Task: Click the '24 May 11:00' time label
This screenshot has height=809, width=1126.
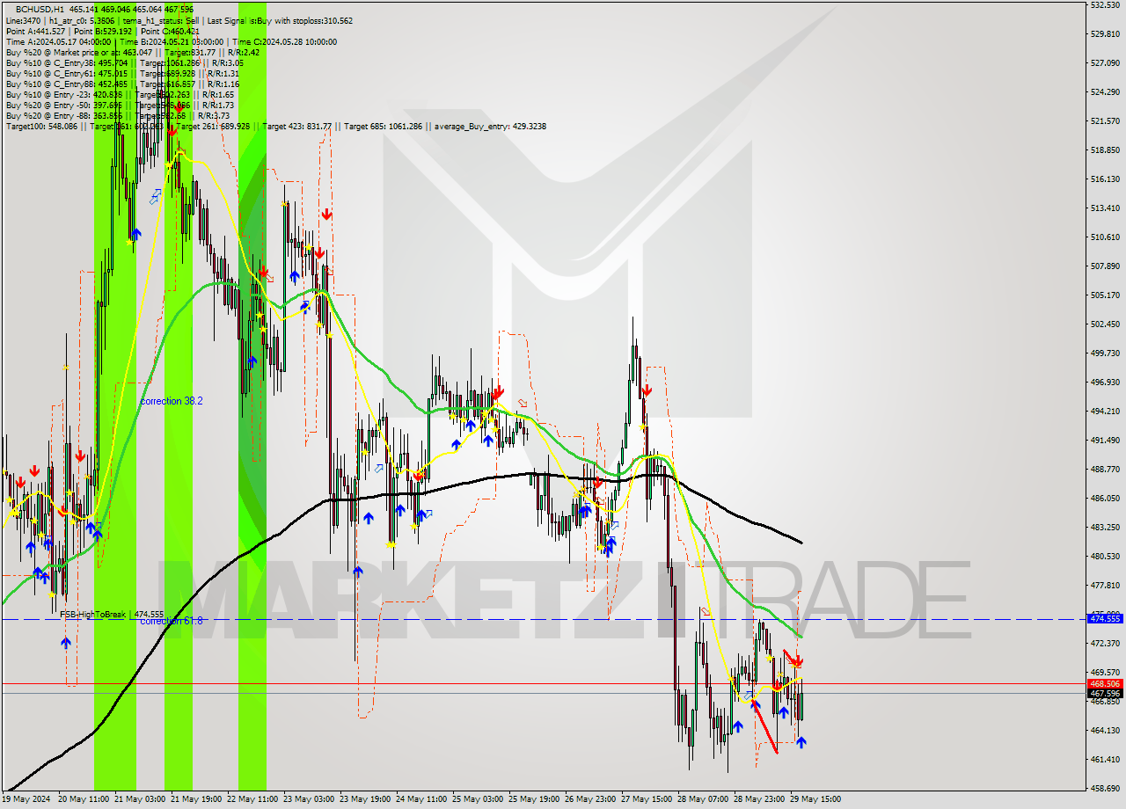Action: coord(421,799)
